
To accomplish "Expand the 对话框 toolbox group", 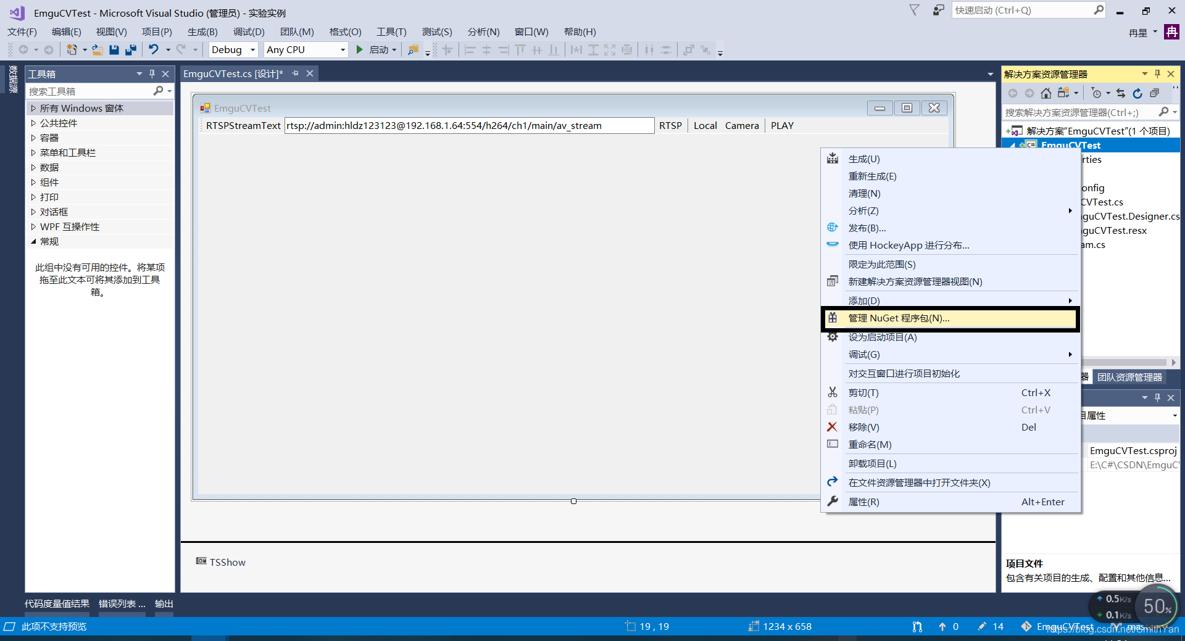I will pos(33,212).
